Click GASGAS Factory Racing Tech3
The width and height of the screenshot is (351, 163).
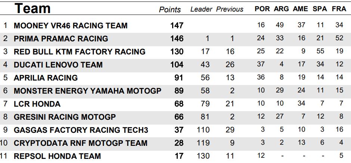[81, 130]
